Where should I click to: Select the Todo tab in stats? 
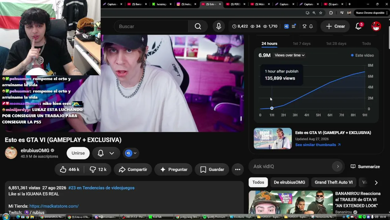pyautogui.click(x=366, y=44)
